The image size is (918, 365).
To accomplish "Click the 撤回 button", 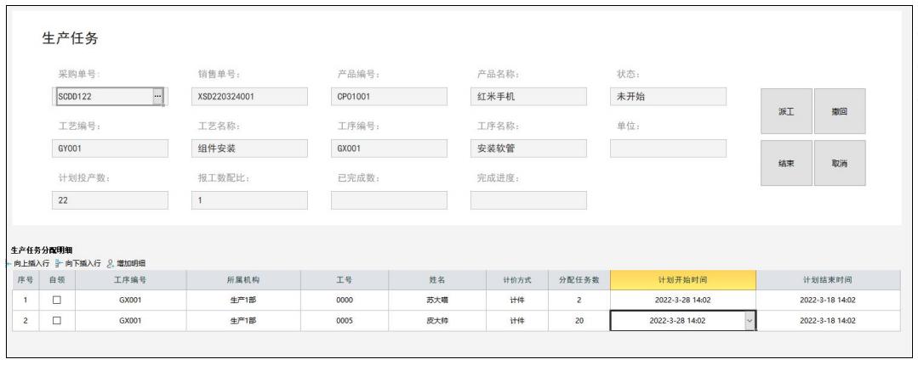I will (840, 111).
